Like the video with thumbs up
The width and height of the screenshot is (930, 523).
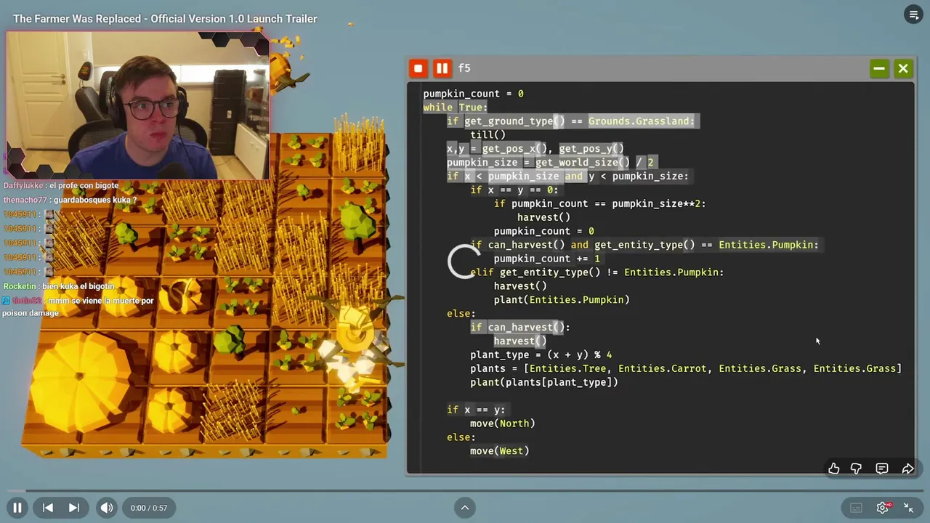point(834,469)
